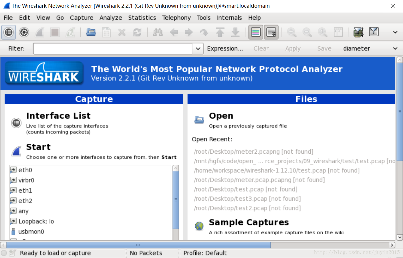Zoom out toolbar magnifier icon
This screenshot has height=258, width=403.
pyautogui.click(x=307, y=32)
